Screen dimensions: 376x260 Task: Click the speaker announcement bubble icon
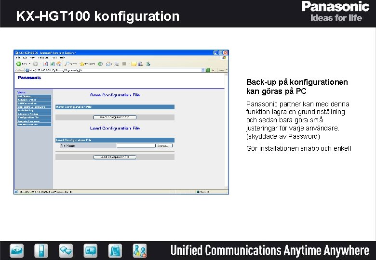[x=91, y=251]
